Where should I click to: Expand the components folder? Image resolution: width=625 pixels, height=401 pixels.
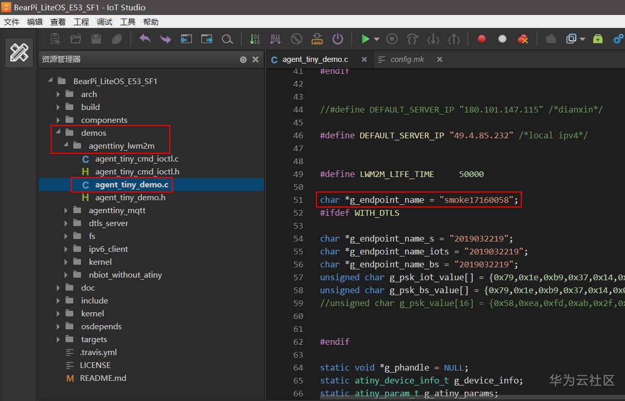pyautogui.click(x=58, y=120)
